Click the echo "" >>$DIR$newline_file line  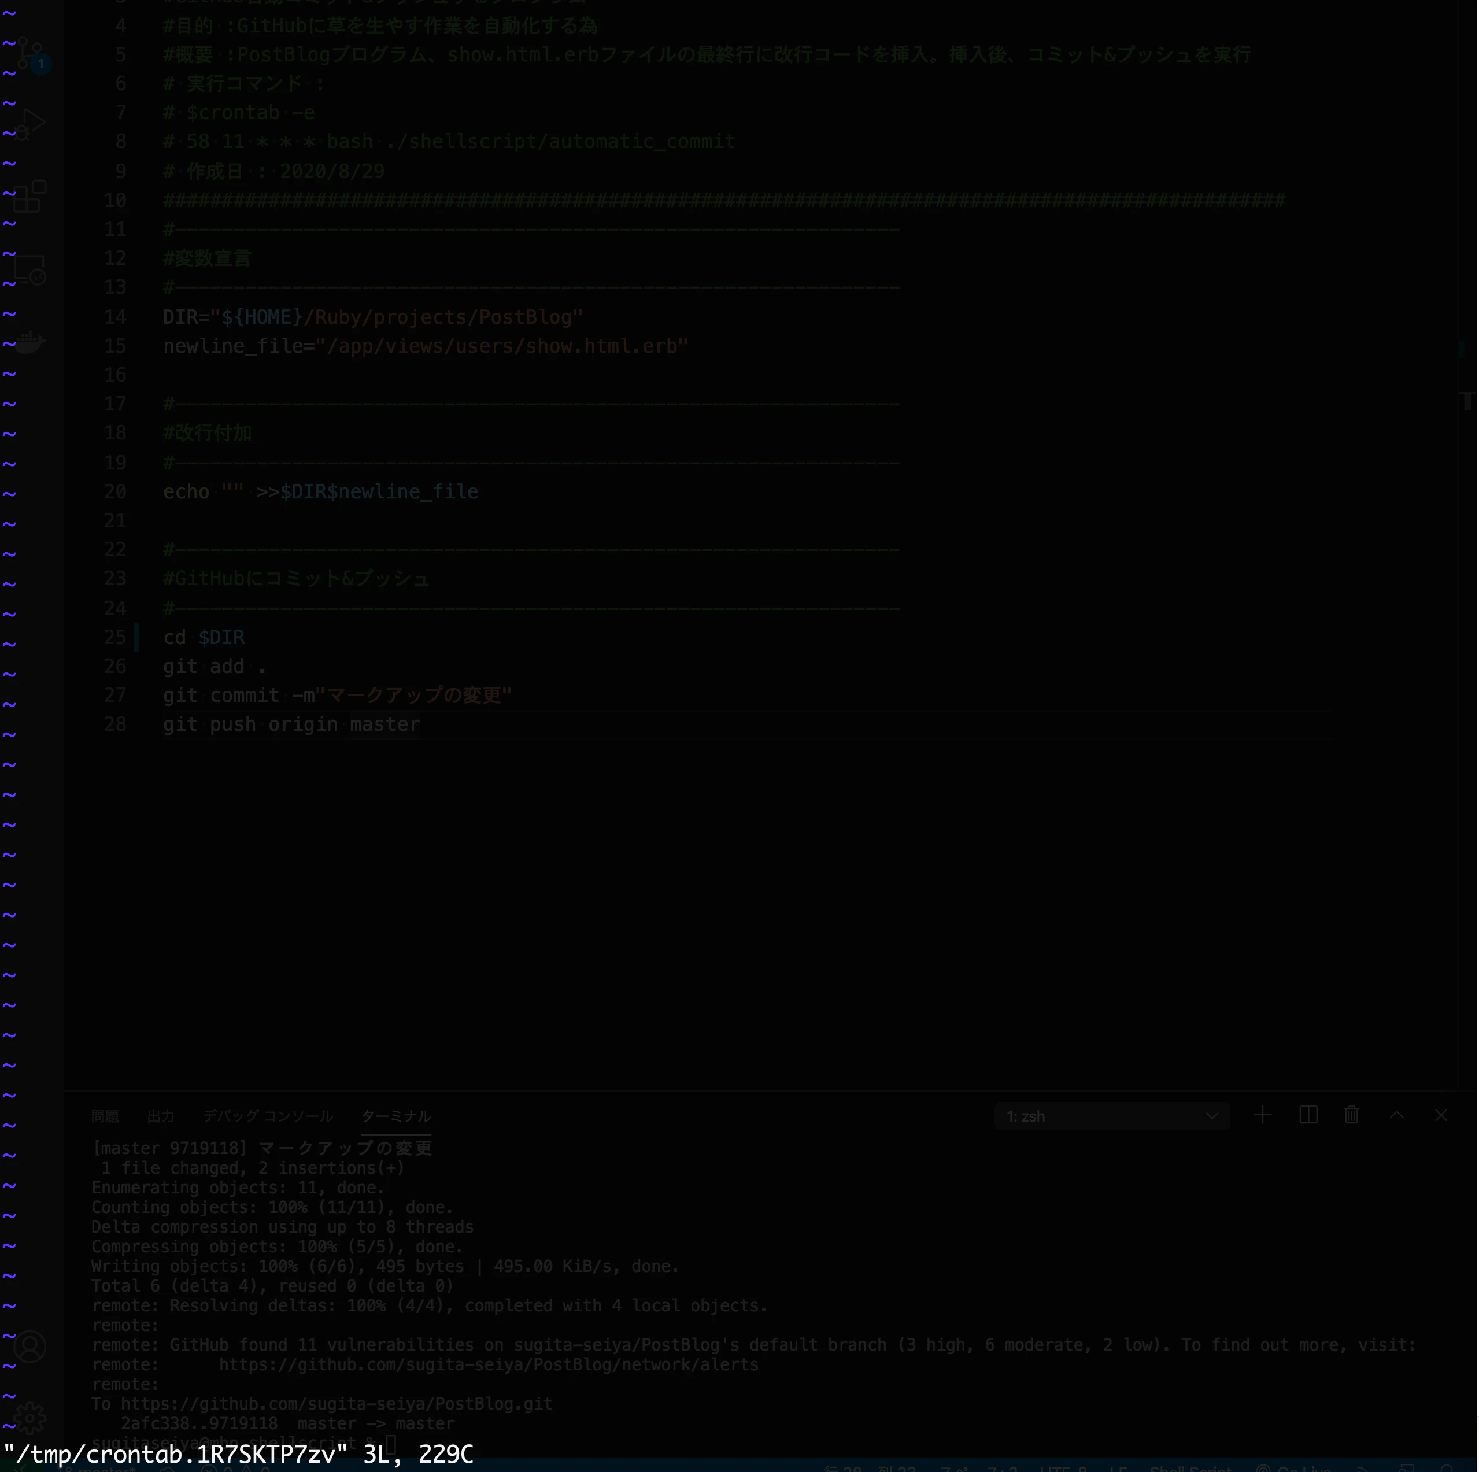point(321,492)
